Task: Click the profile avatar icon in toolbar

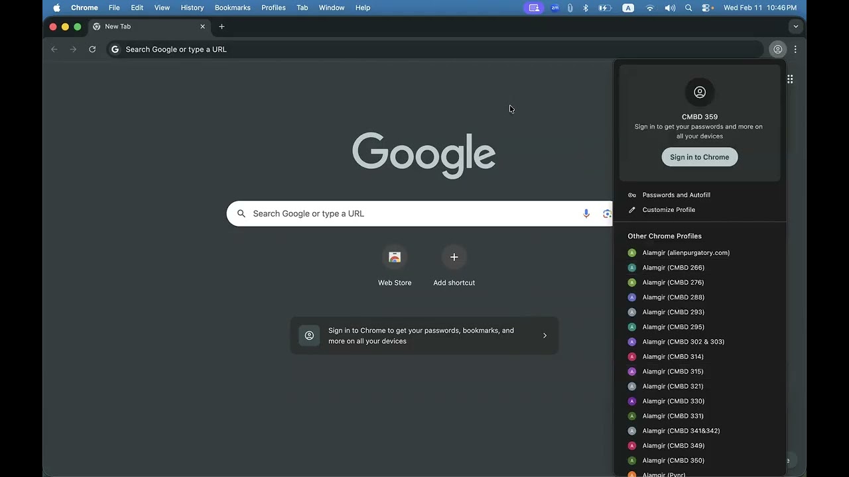Action: pyautogui.click(x=777, y=49)
